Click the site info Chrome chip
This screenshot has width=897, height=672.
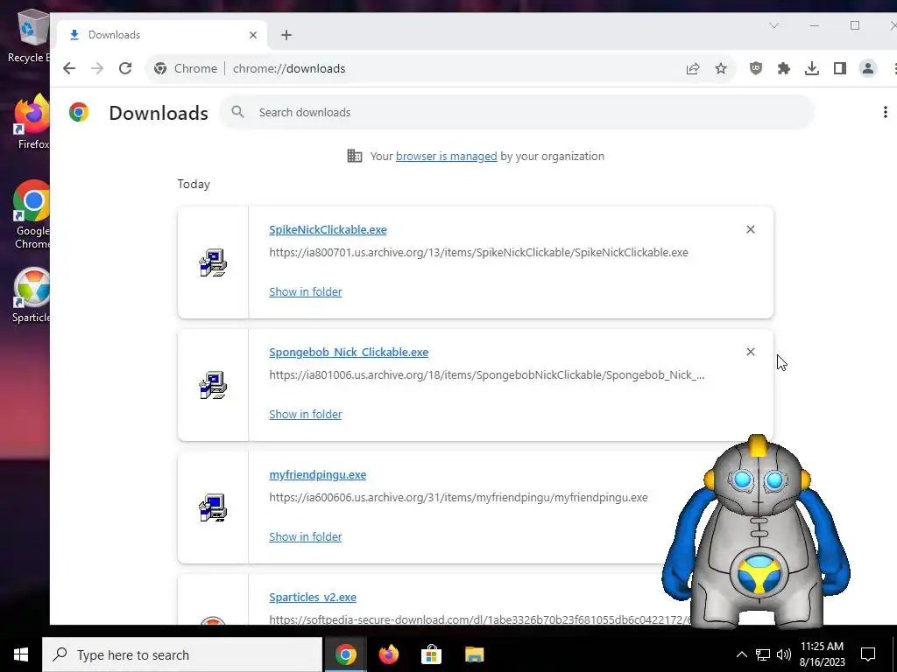tap(186, 68)
